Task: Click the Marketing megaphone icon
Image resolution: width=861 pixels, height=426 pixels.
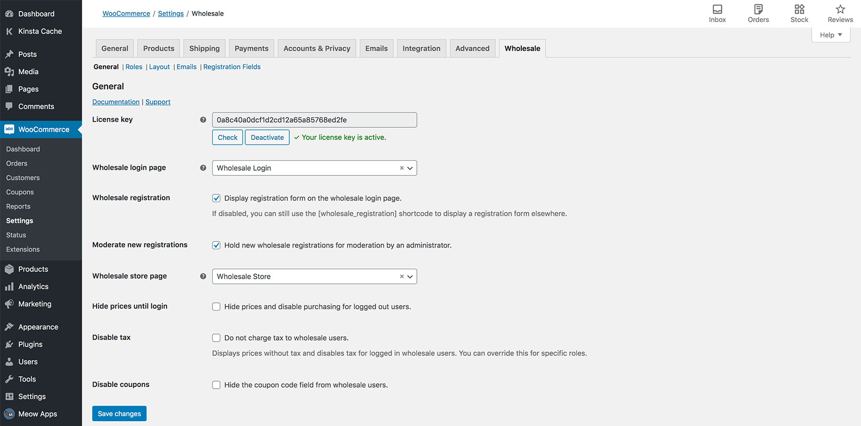Action: [x=9, y=304]
